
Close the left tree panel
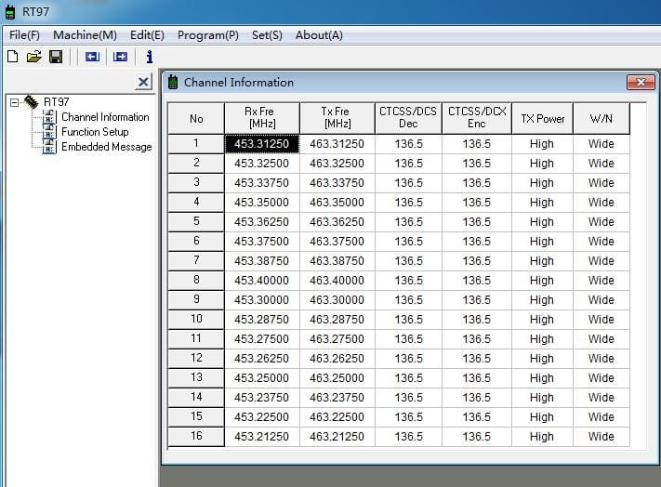tap(143, 83)
